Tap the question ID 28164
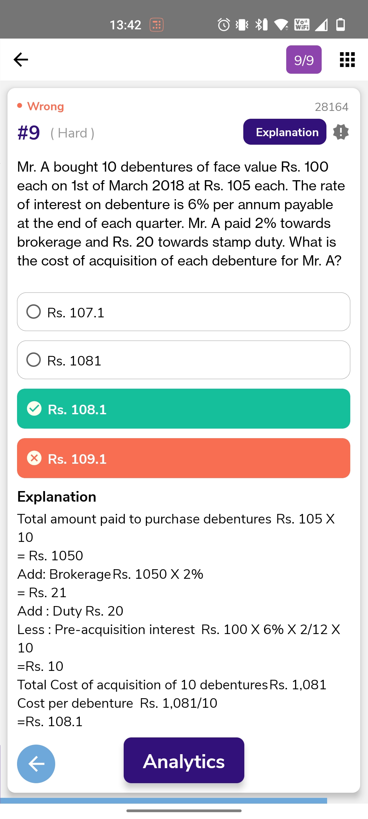The width and height of the screenshot is (368, 819). (x=331, y=107)
